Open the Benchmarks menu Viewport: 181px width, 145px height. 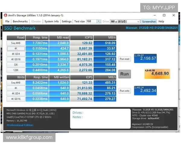tap(20, 21)
